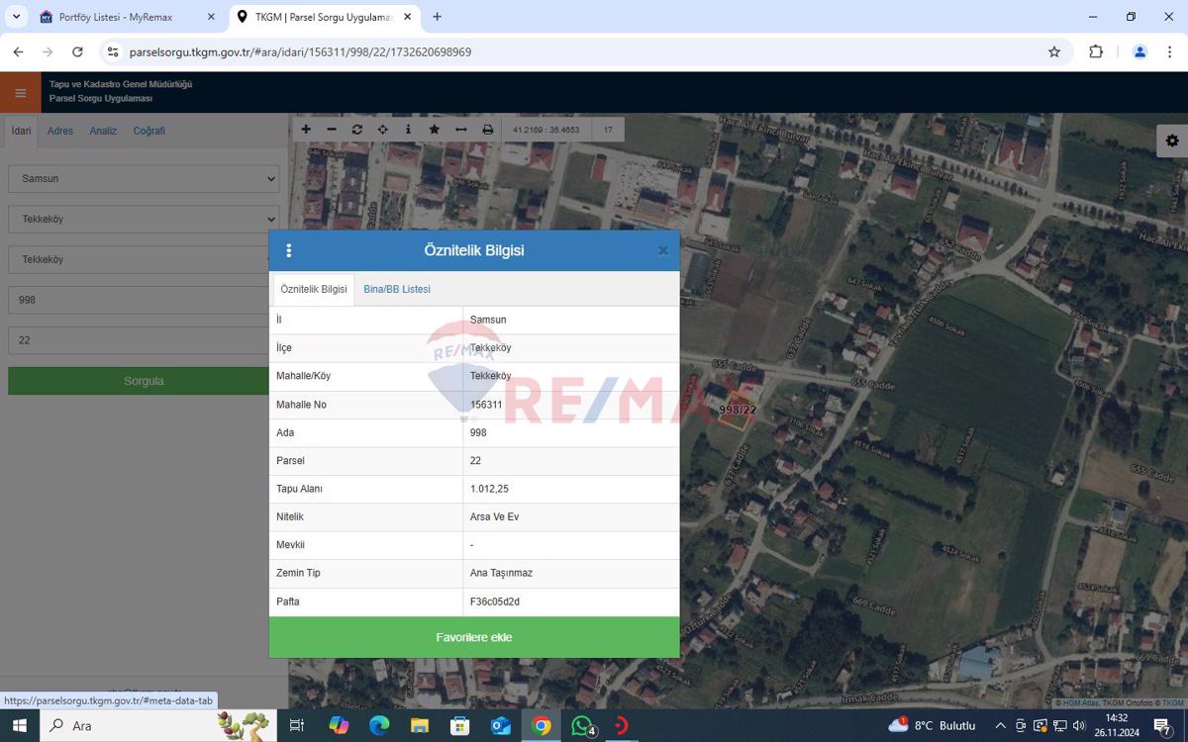Click the favorites star on map toolbar
1188x742 pixels.
tap(434, 129)
